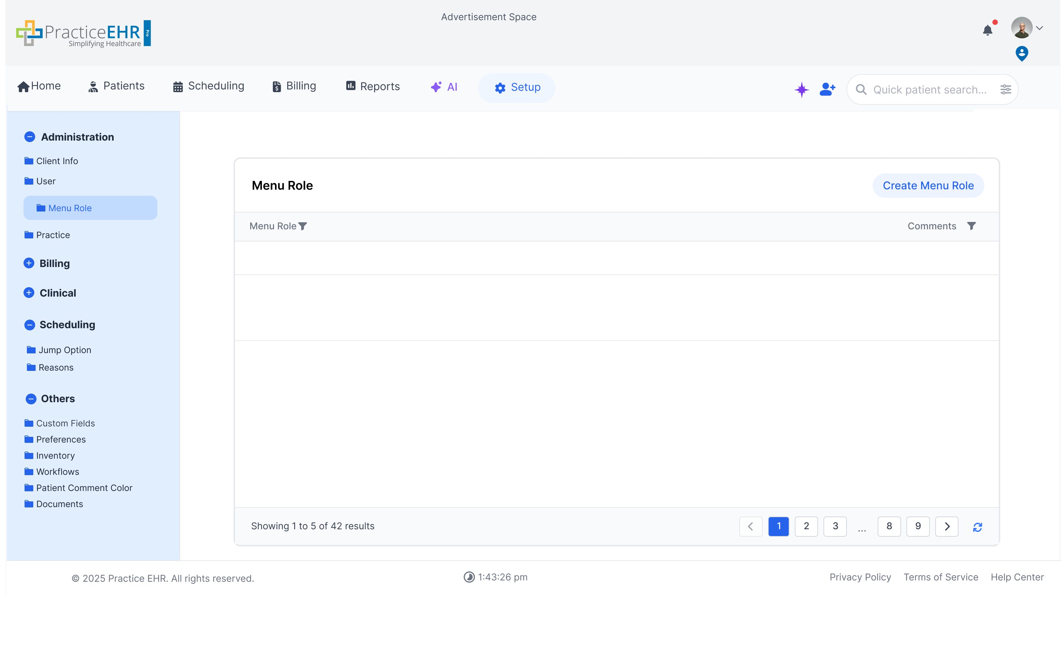1061x649 pixels.
Task: Go to page 2 of results
Action: click(x=806, y=526)
